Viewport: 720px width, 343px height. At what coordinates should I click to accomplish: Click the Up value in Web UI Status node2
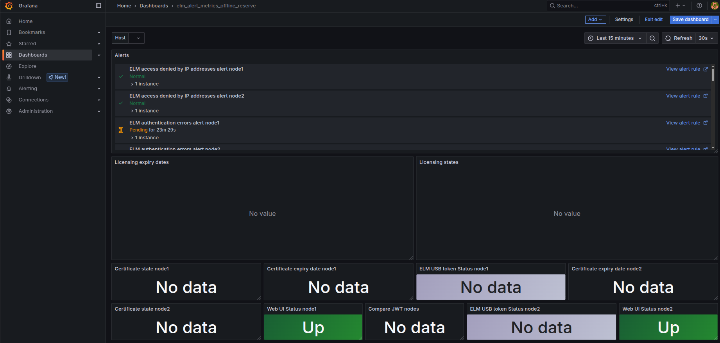(x=669, y=328)
